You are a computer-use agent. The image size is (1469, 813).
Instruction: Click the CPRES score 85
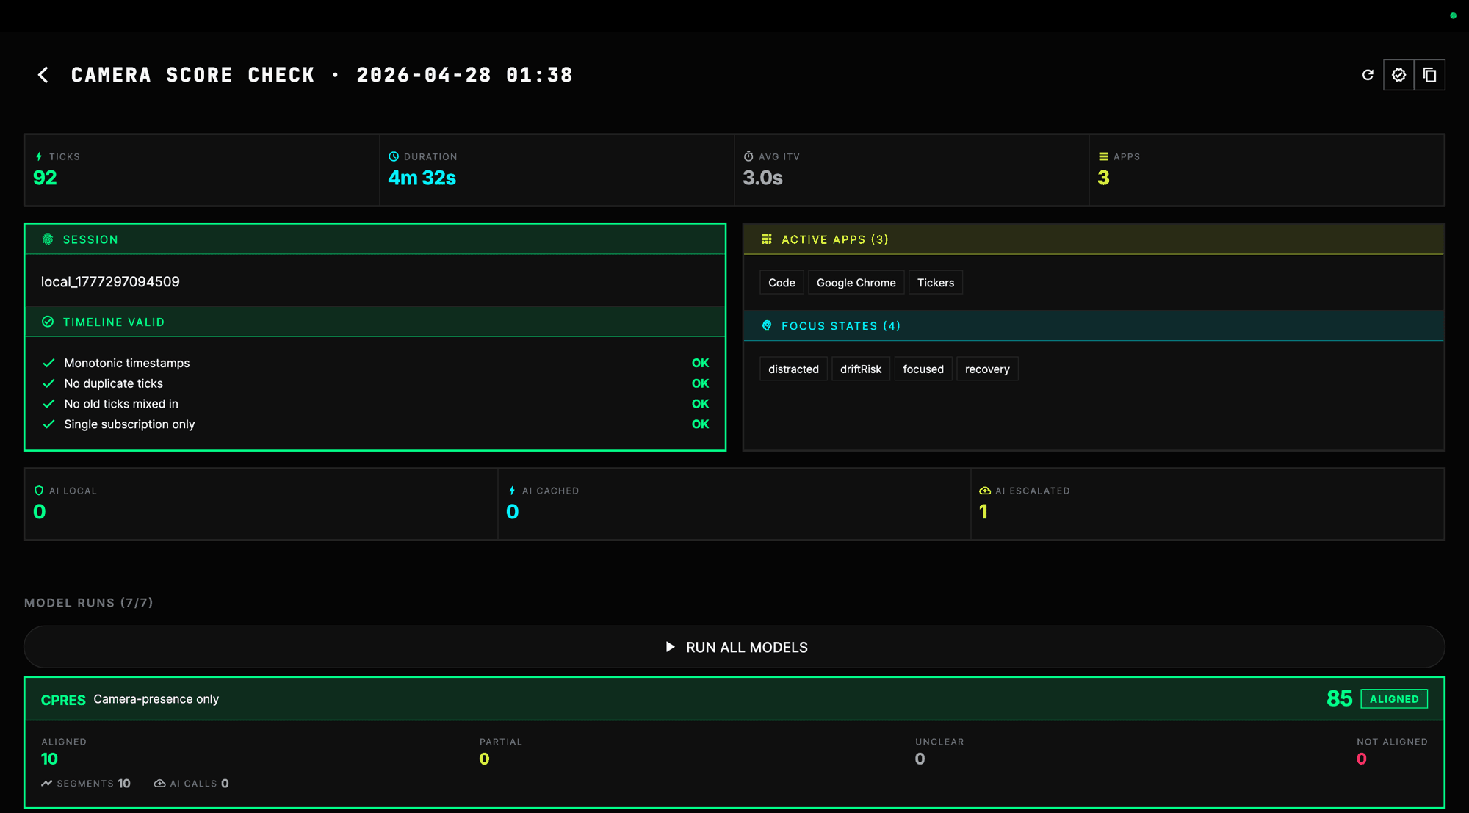point(1339,698)
